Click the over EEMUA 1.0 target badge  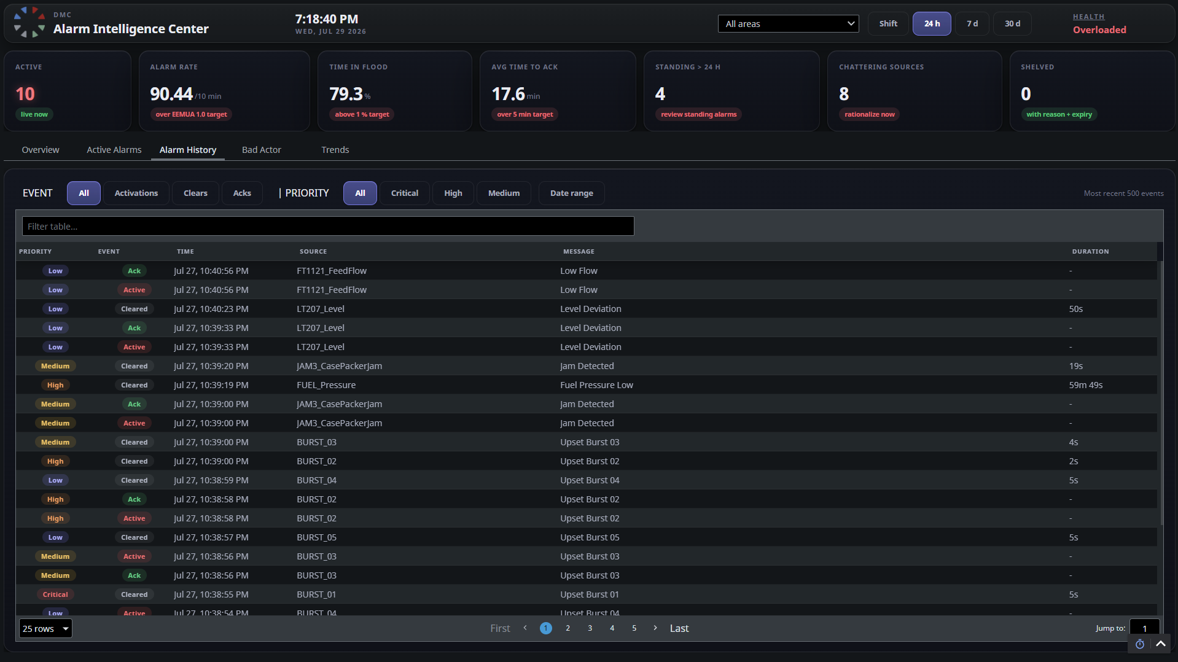(191, 114)
